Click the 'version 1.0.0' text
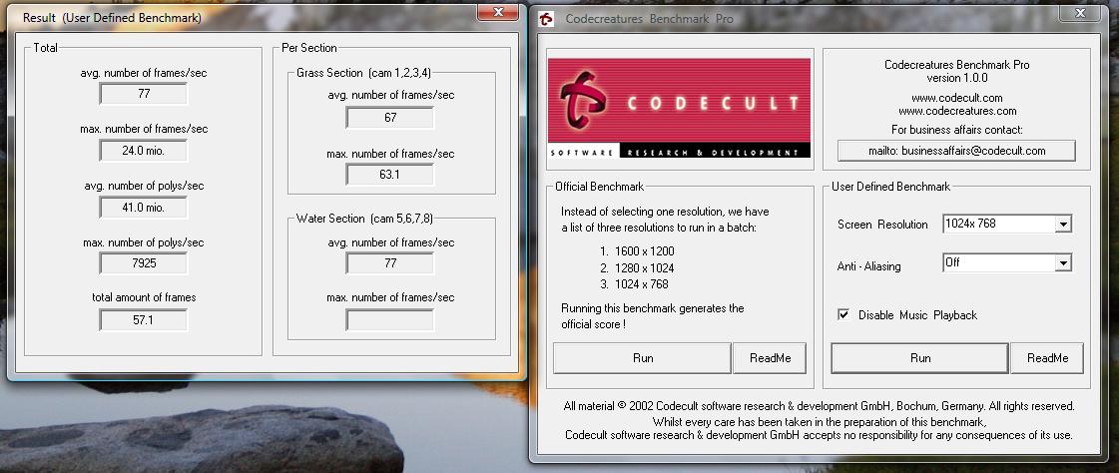 (956, 77)
